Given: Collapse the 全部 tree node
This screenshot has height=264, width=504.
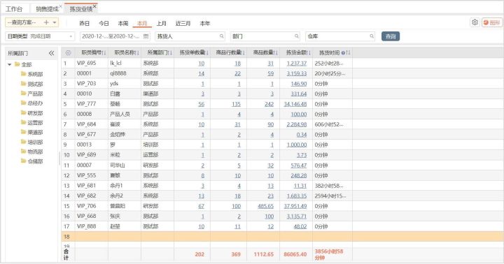Looking at the screenshot, I should [x=10, y=64].
